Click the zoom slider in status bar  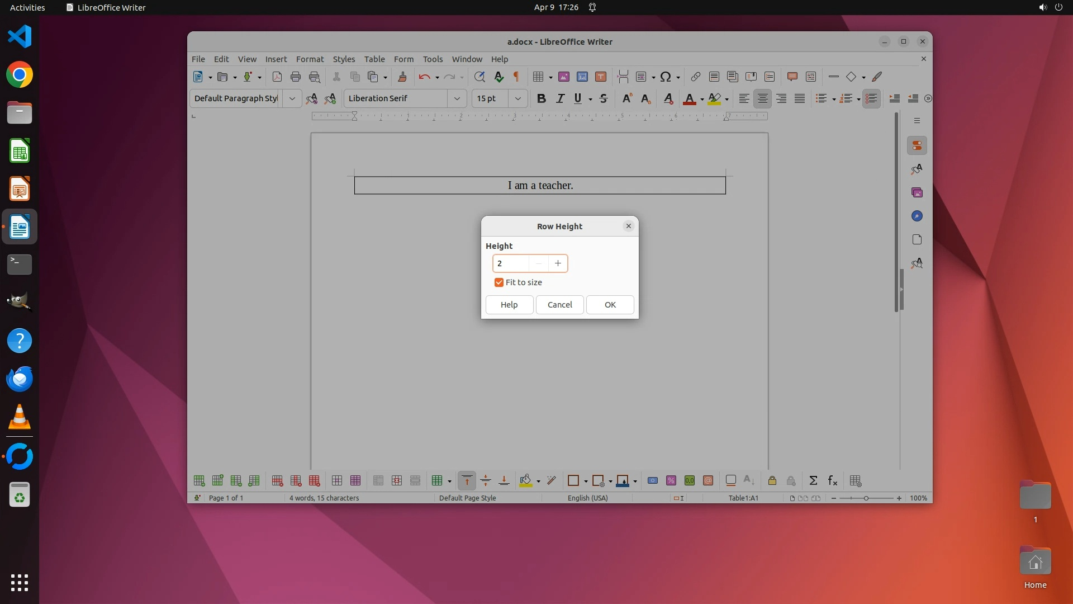click(x=866, y=498)
